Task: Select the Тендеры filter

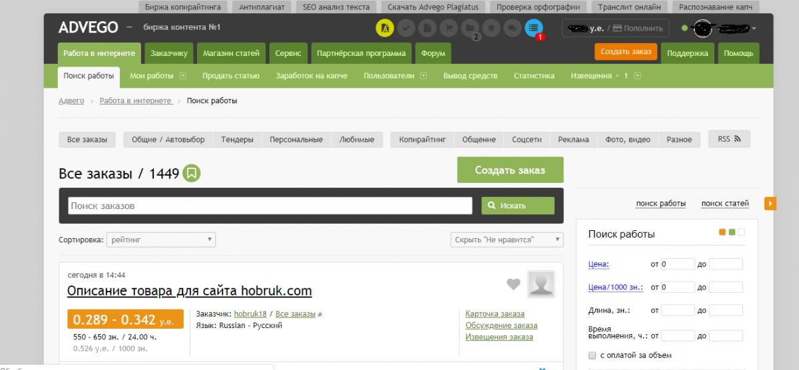Action: [x=237, y=140]
